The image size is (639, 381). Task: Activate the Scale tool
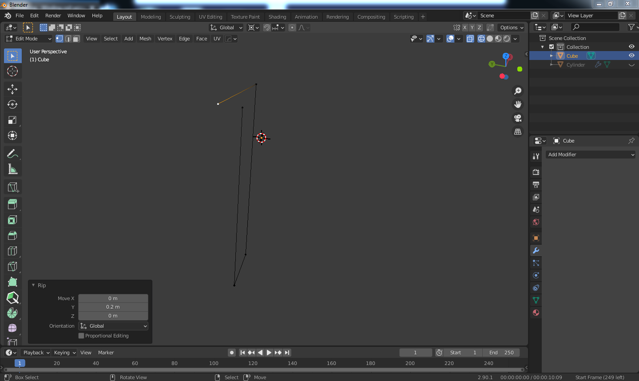pyautogui.click(x=12, y=120)
